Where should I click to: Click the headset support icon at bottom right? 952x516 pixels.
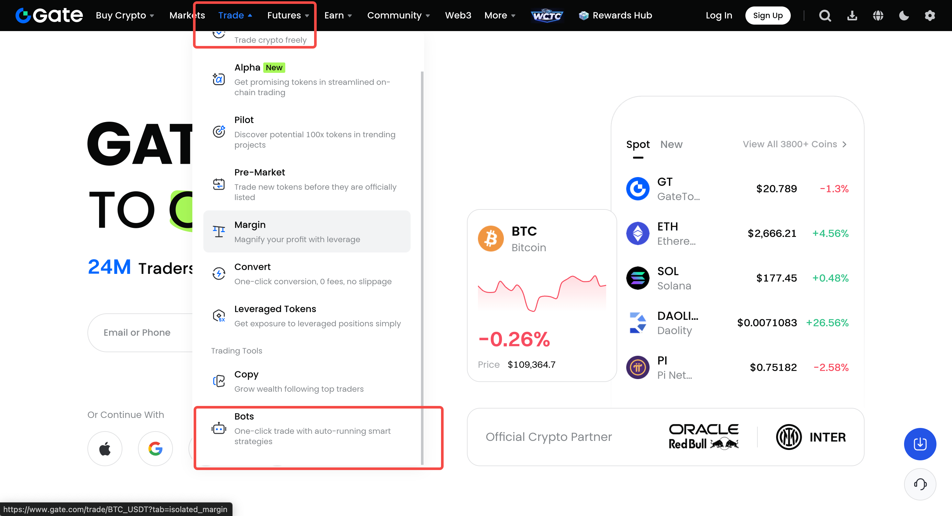(920, 484)
